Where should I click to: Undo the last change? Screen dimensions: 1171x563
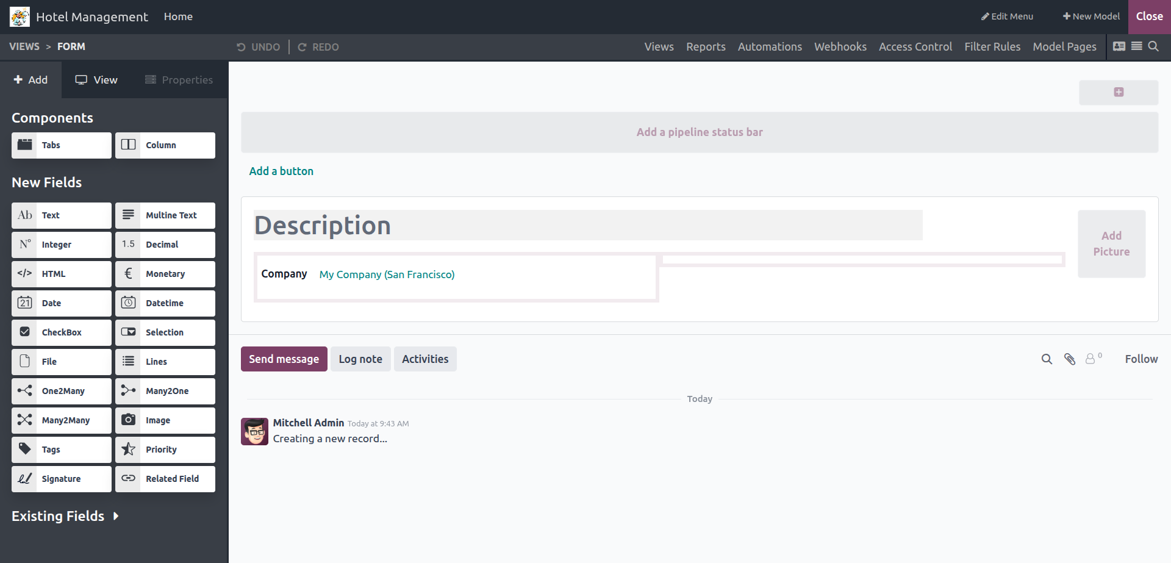[259, 47]
